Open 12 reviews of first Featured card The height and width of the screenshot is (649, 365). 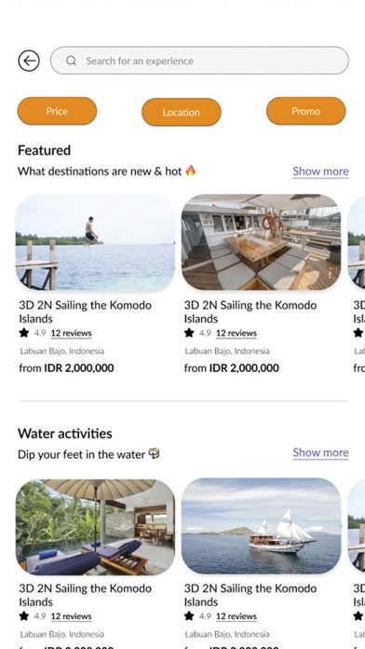click(x=71, y=333)
